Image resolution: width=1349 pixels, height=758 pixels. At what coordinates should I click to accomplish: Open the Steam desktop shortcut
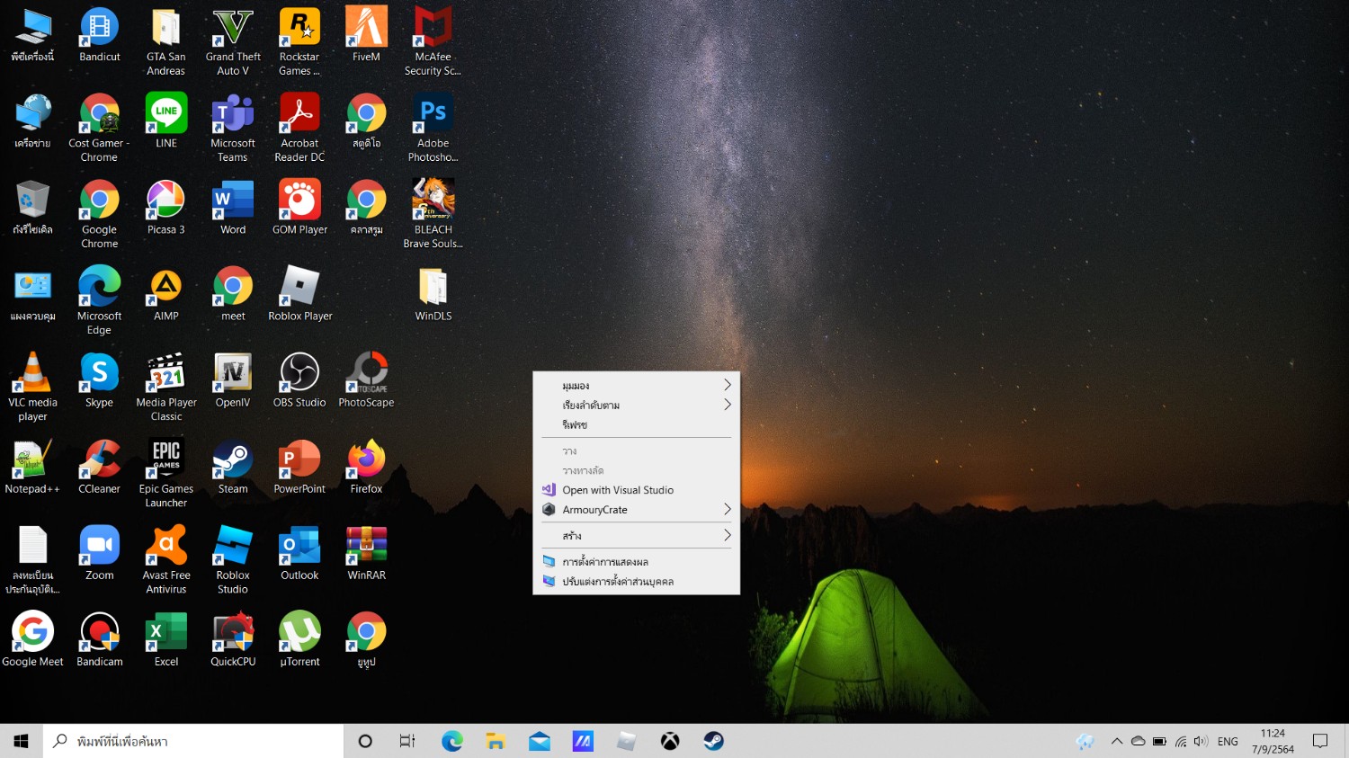233,467
